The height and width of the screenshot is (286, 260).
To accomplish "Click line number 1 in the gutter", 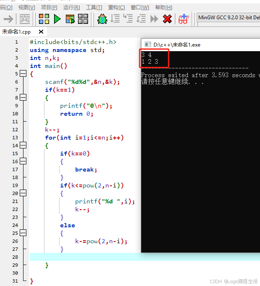I will tap(16, 42).
